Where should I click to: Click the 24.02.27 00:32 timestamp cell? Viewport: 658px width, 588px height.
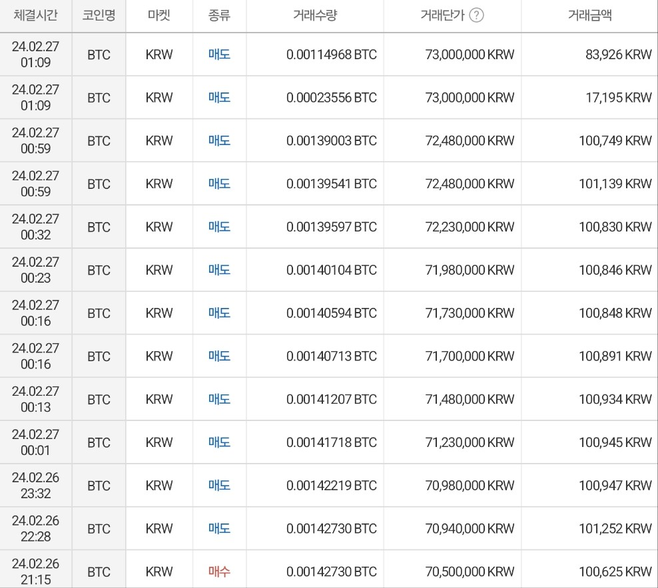[36, 227]
